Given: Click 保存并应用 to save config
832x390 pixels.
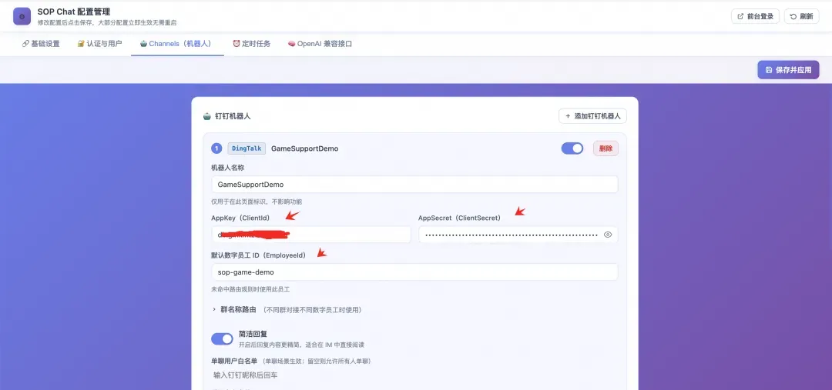Looking at the screenshot, I should (x=788, y=70).
